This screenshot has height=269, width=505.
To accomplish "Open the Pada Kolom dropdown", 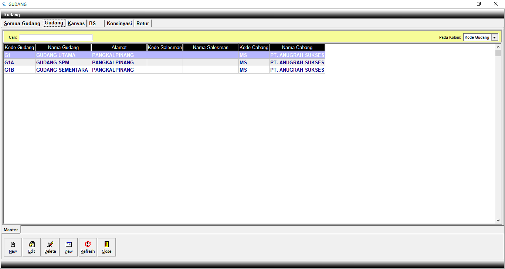I will (x=495, y=37).
